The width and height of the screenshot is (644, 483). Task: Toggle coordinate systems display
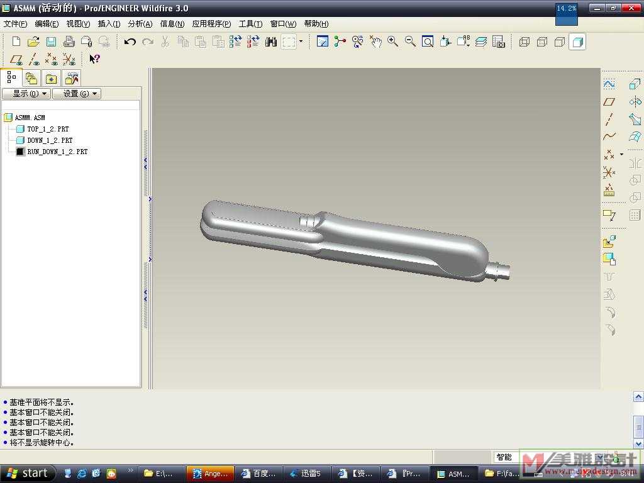coord(69,60)
